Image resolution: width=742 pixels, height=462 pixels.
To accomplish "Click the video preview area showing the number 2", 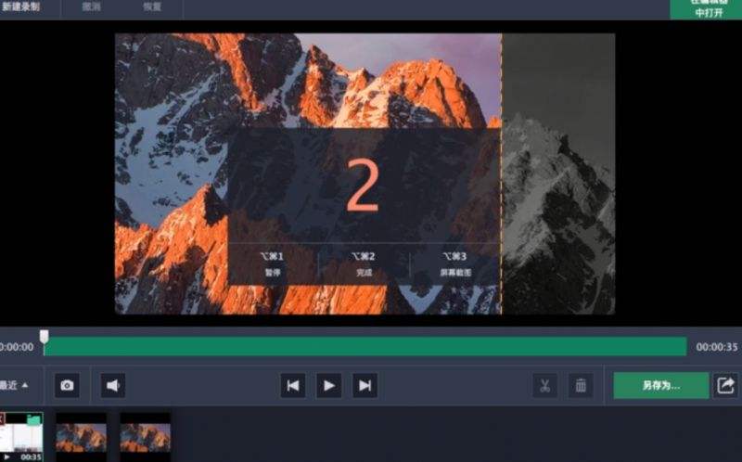I will pyautogui.click(x=365, y=173).
